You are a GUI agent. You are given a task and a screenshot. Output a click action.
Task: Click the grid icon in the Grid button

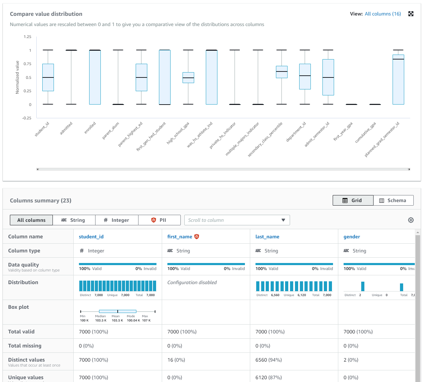pyautogui.click(x=345, y=200)
